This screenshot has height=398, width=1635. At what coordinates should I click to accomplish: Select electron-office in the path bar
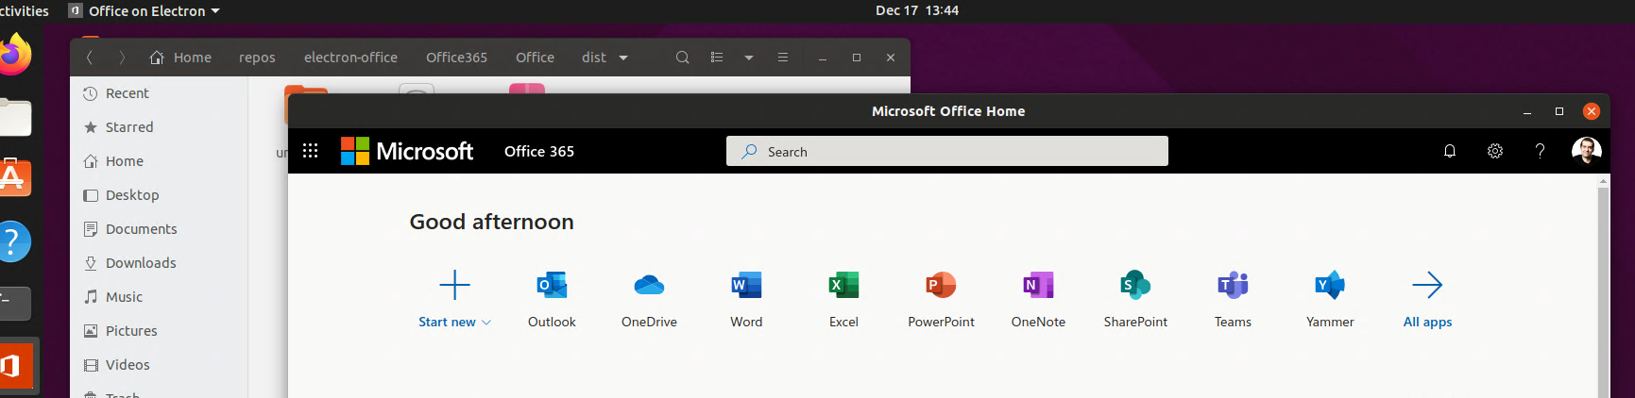(350, 58)
